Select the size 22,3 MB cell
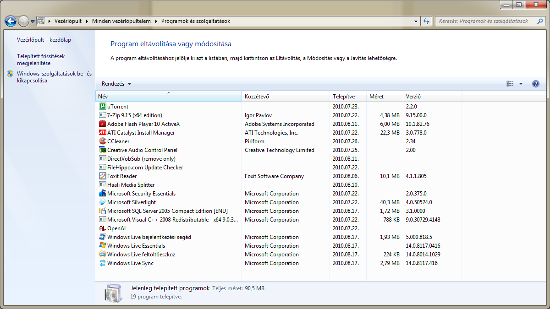This screenshot has height=309, width=550. click(390, 133)
